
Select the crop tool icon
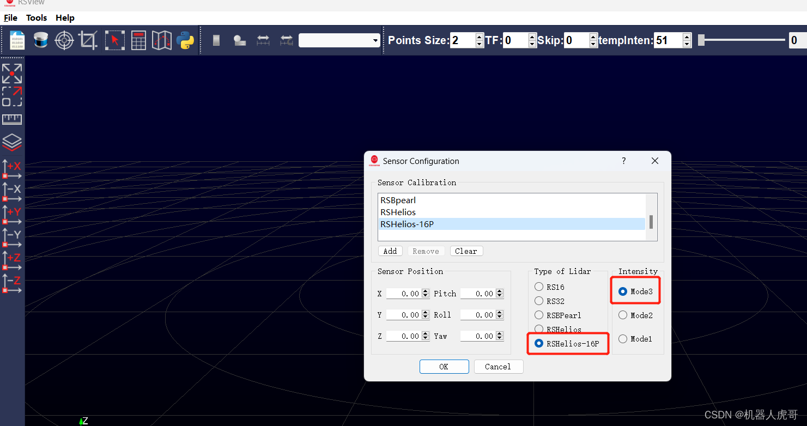[88, 40]
